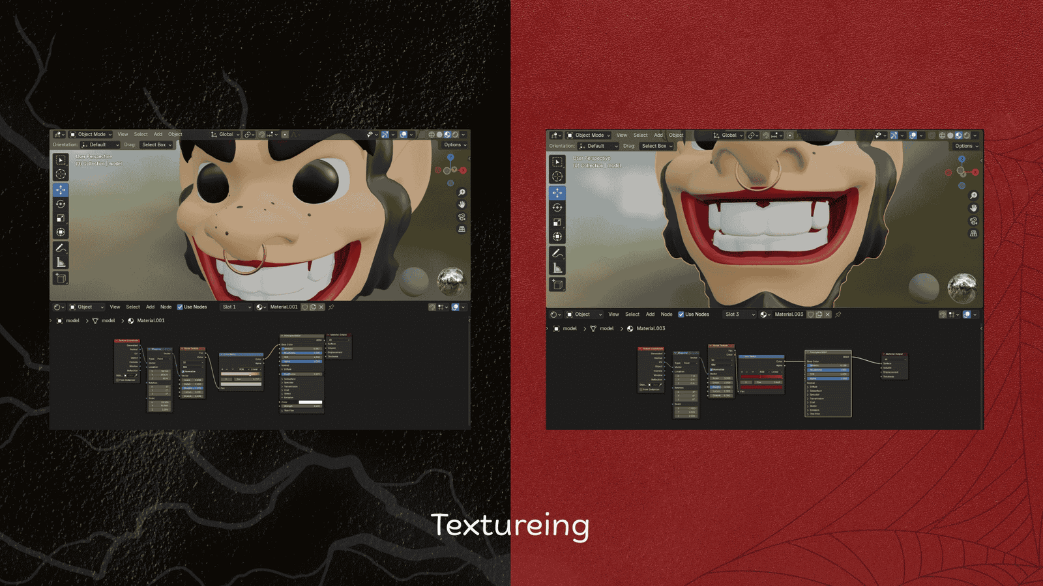Open the Node menu in Material.001 editor
1043x586 pixels.
pyautogui.click(x=166, y=307)
